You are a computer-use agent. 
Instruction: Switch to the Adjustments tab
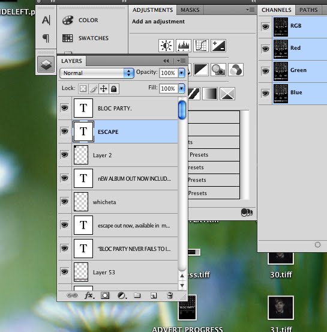point(152,10)
